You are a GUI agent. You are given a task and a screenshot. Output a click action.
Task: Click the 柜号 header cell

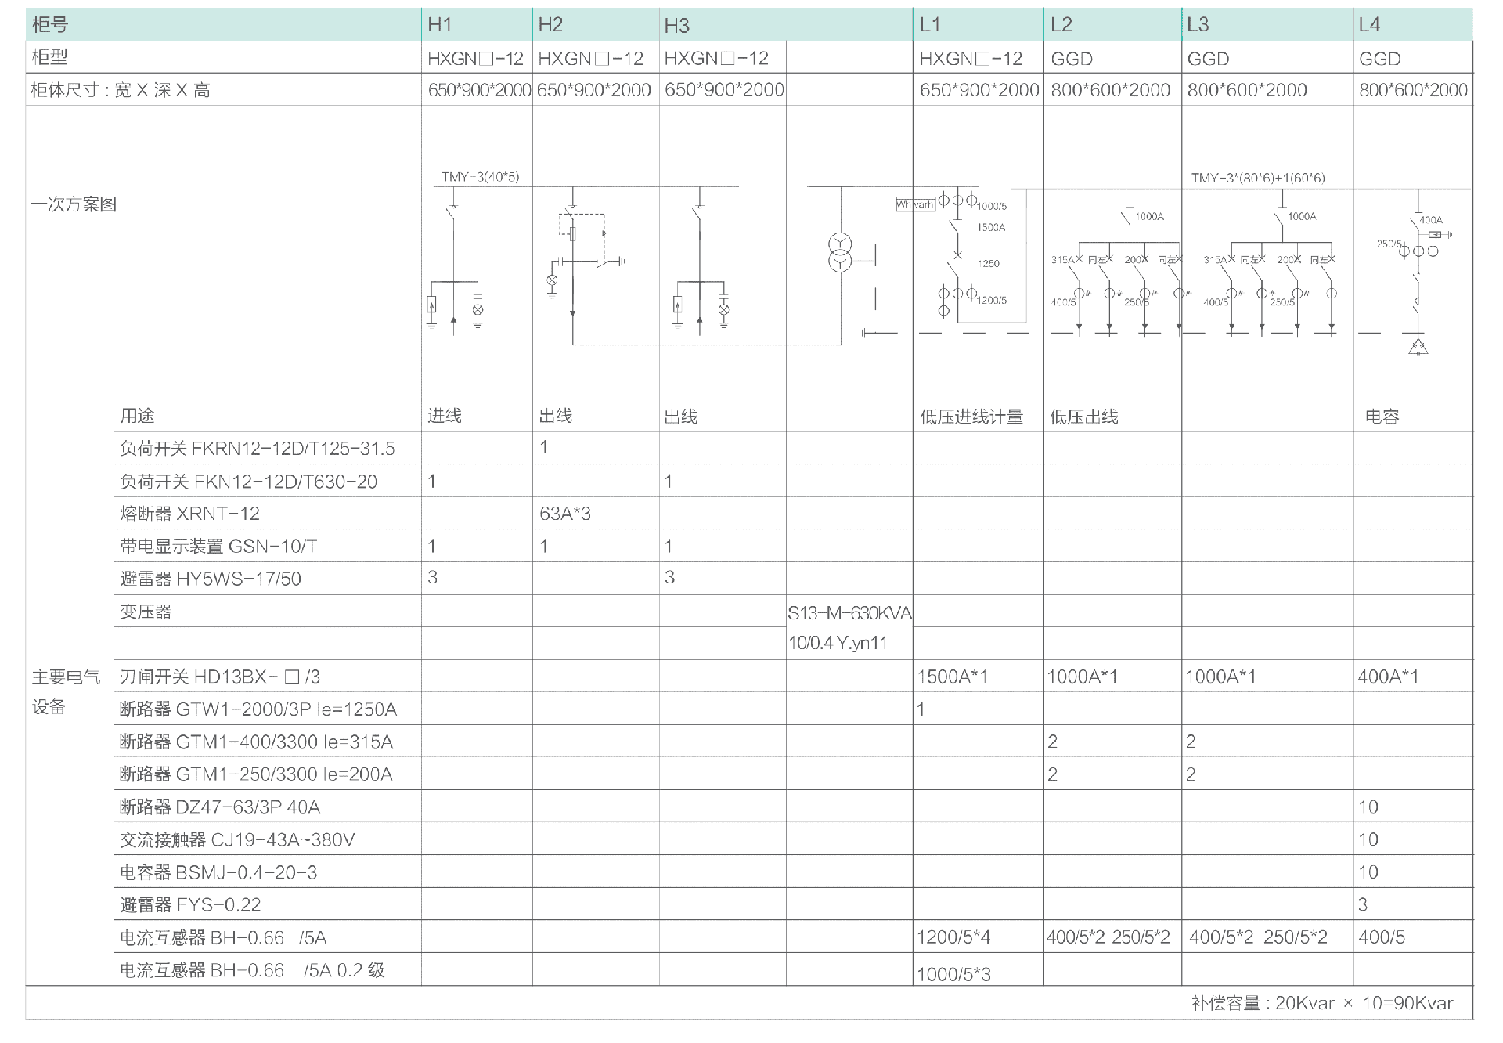[50, 25]
